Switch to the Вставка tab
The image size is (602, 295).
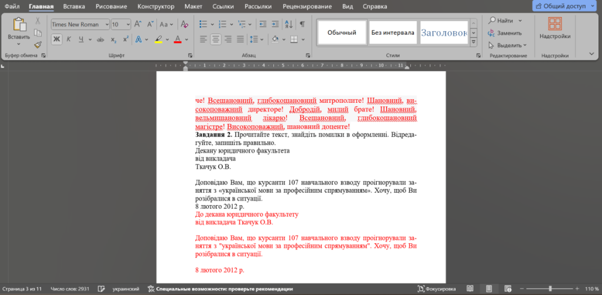tap(74, 6)
